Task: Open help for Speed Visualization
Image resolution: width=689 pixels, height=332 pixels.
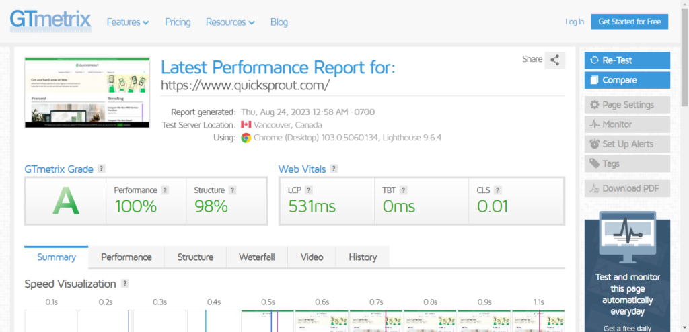Action: [125, 283]
